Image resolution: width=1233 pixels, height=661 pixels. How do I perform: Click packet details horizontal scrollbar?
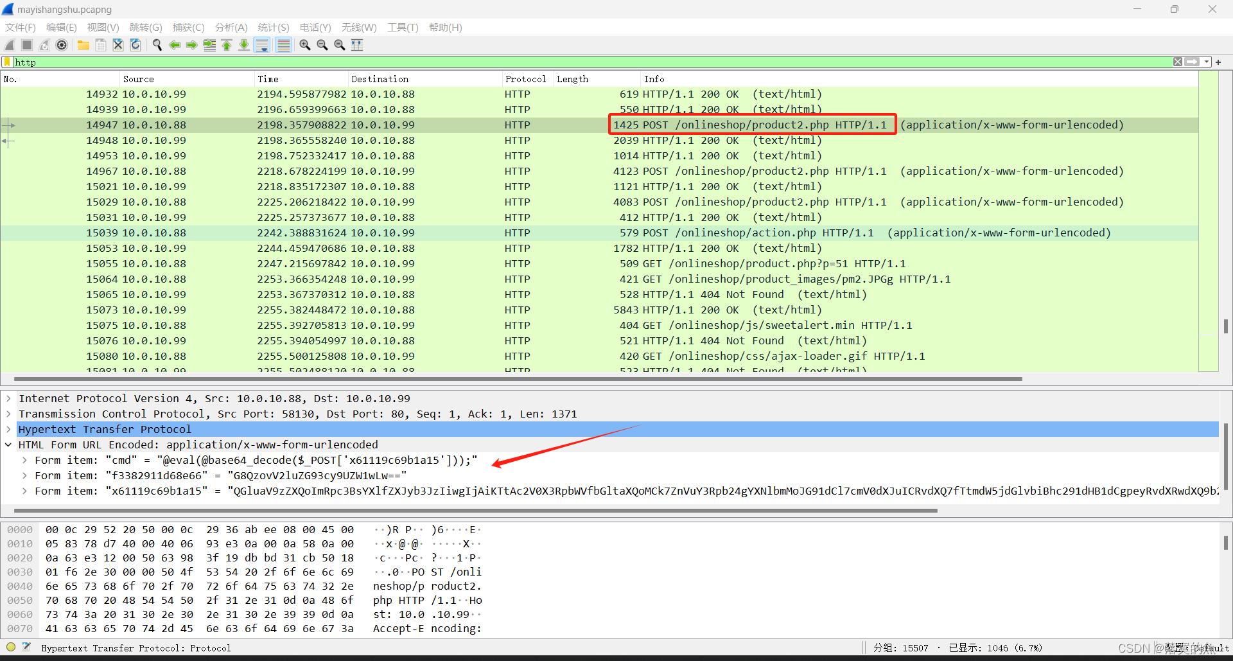475,511
